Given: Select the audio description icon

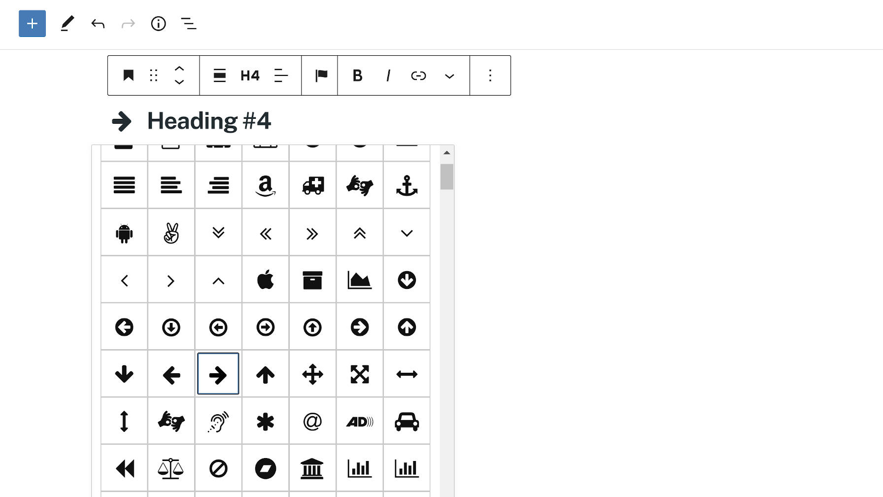Looking at the screenshot, I should click(x=359, y=421).
